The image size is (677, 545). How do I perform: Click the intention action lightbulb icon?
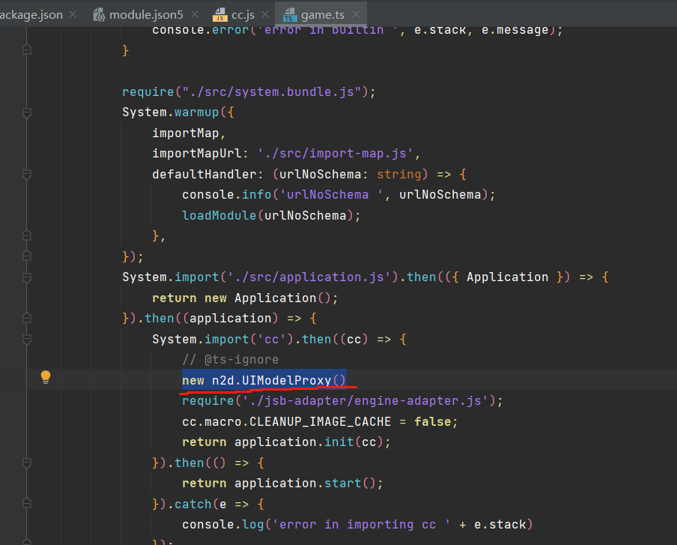point(46,377)
